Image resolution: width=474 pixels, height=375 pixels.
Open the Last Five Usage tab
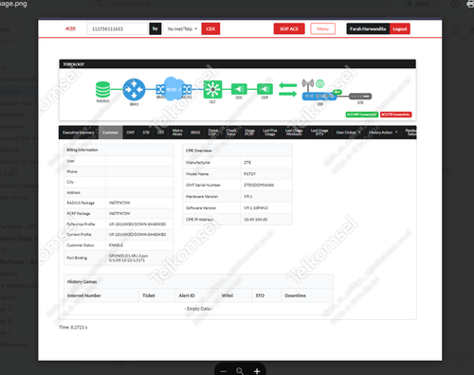(270, 133)
